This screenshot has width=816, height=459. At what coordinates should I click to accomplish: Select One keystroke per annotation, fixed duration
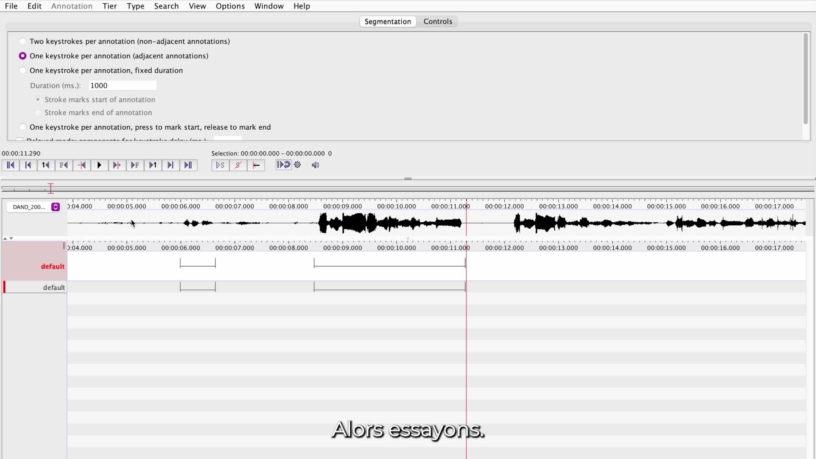point(23,70)
